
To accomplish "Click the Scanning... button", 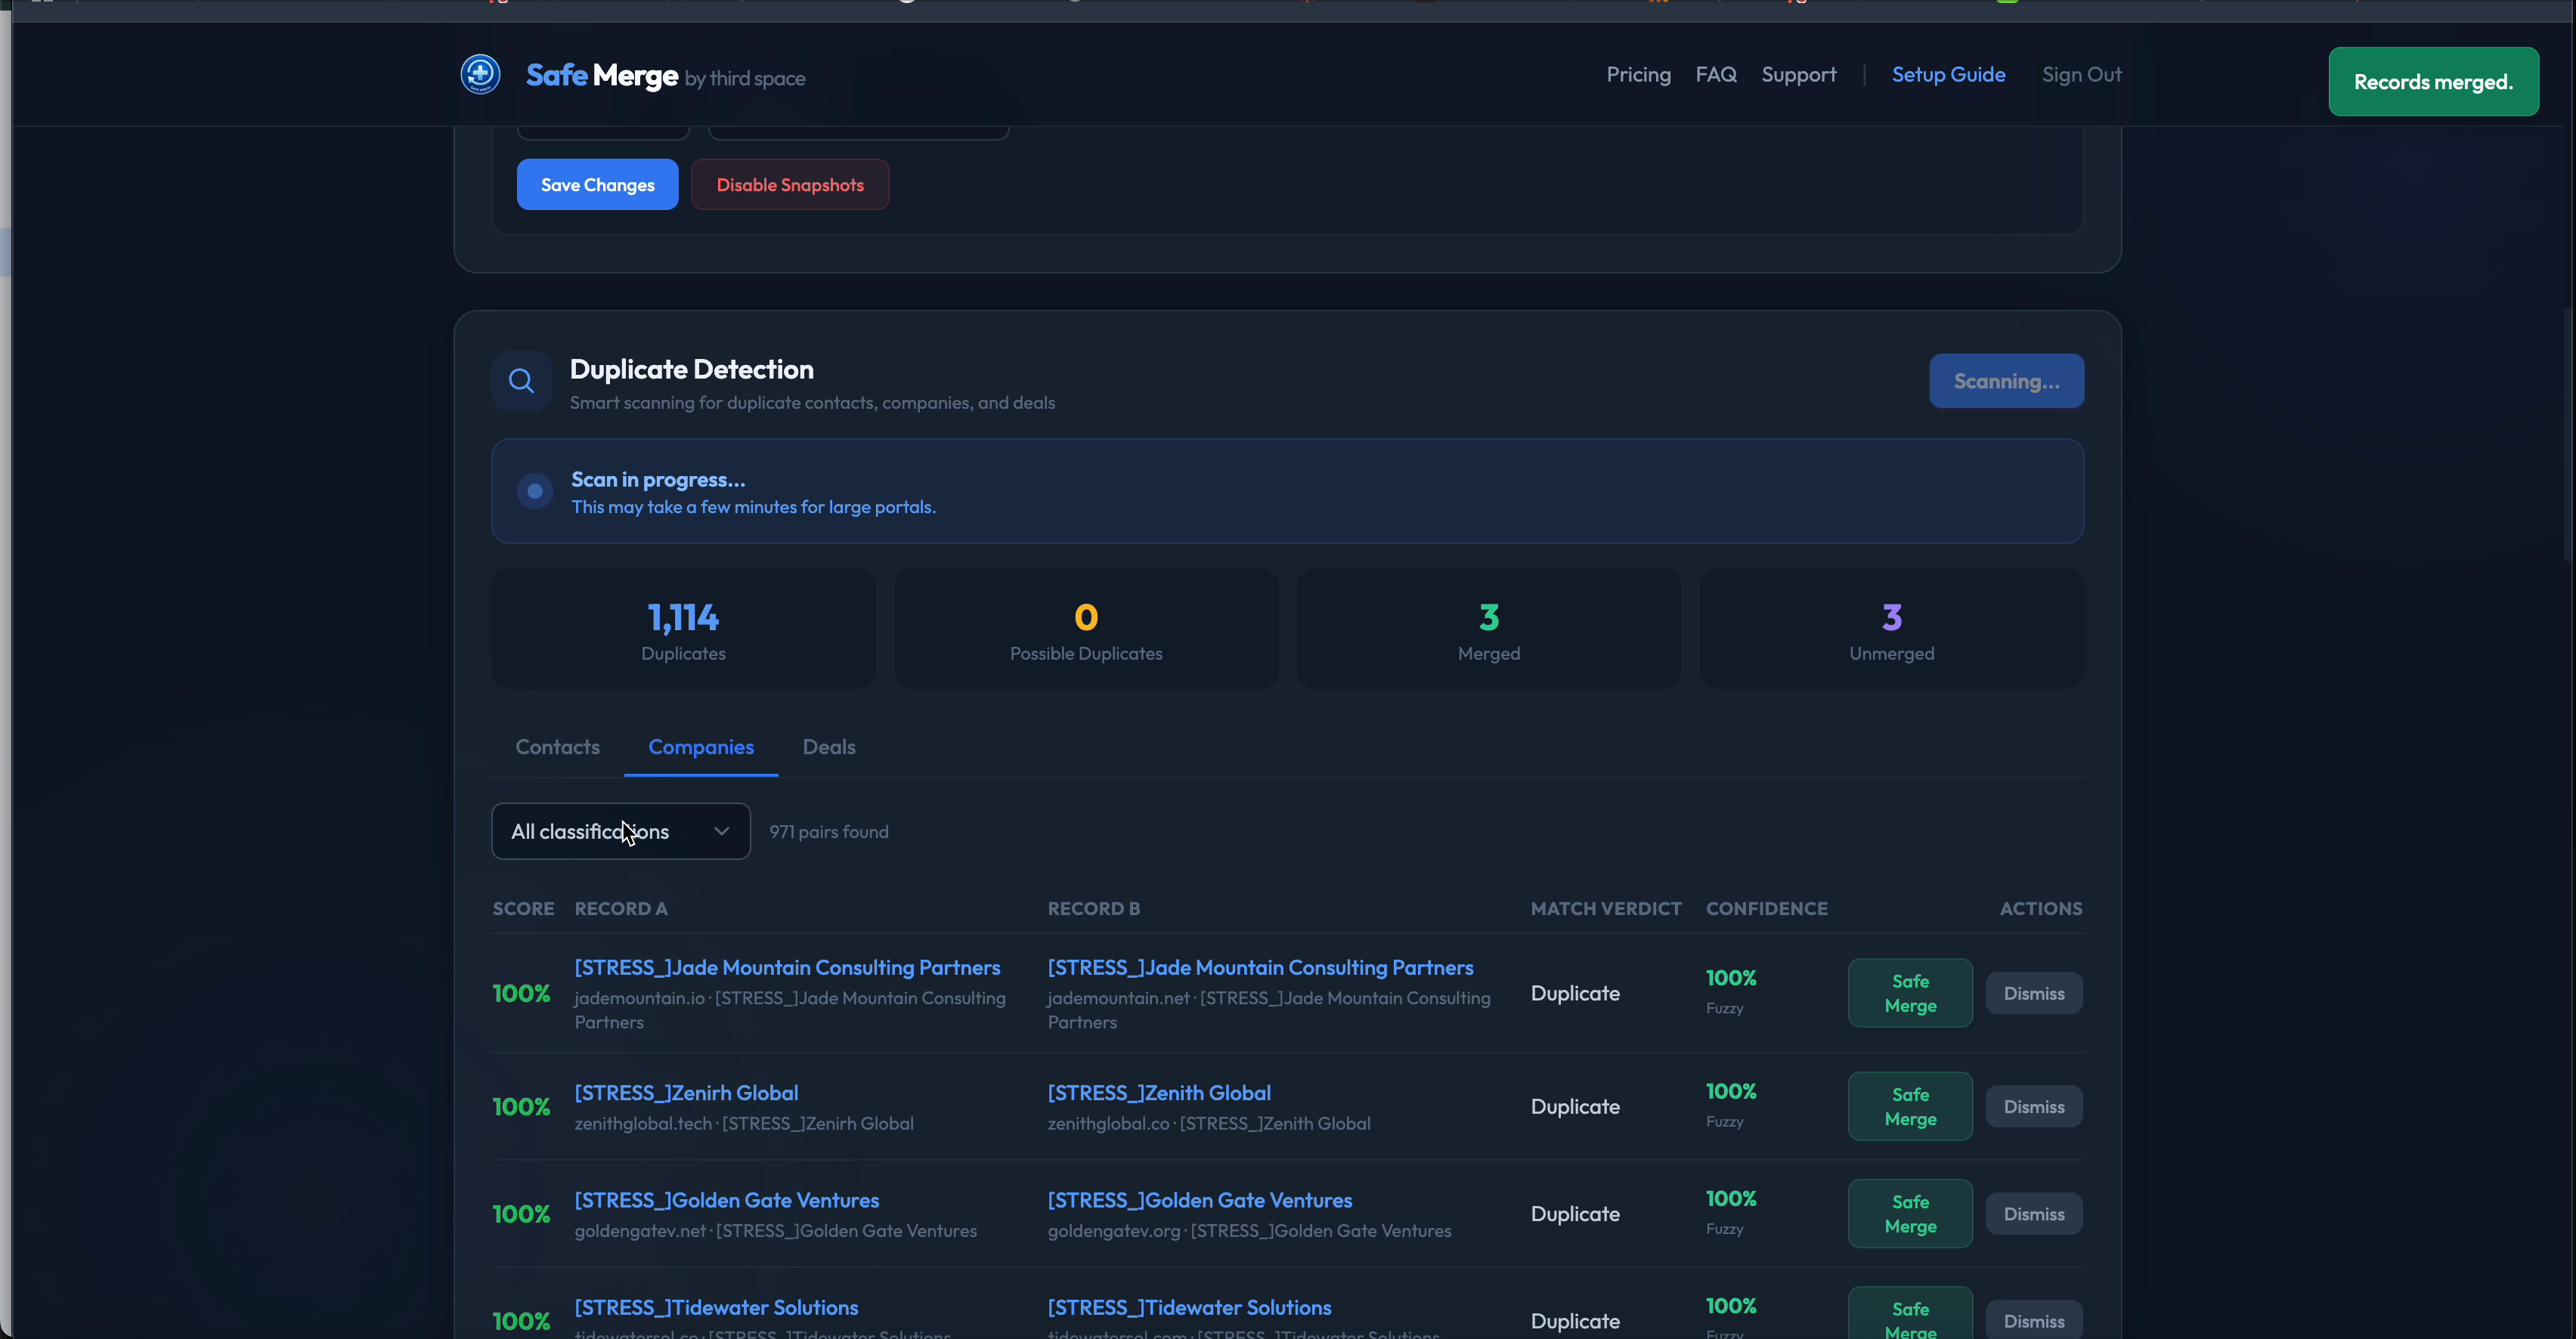I will click(x=2006, y=381).
